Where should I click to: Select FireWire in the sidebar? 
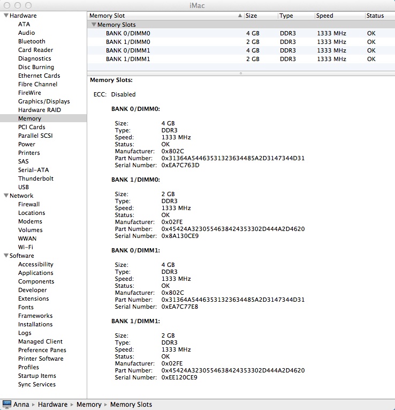point(29,93)
